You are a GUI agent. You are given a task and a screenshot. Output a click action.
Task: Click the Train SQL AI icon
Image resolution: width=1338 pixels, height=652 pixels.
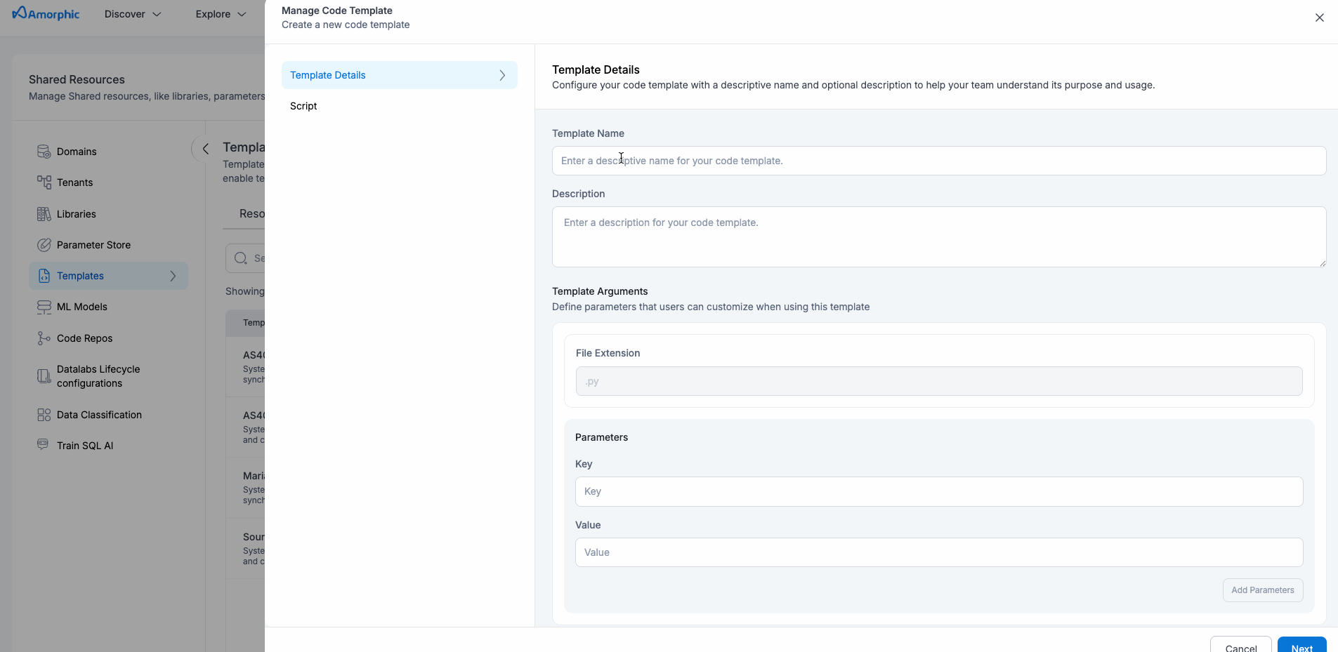point(44,446)
